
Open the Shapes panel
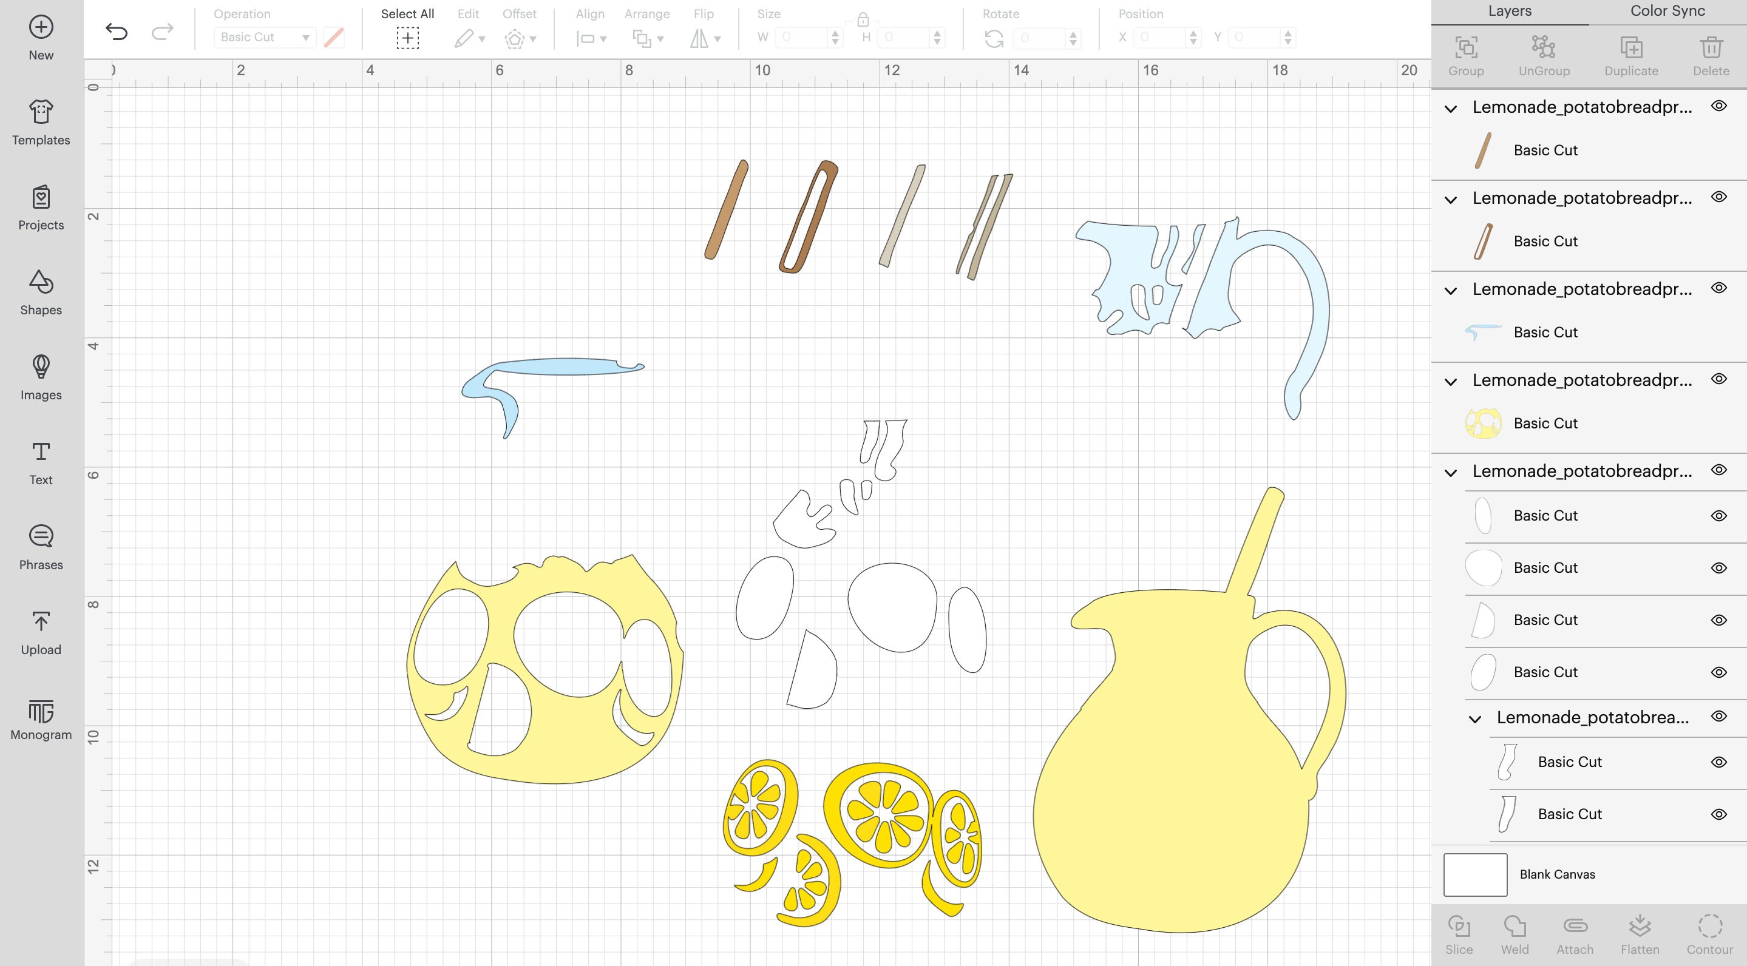coord(41,293)
